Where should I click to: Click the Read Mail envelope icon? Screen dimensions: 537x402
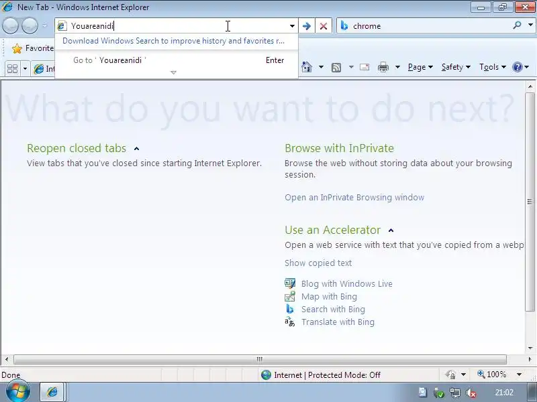coord(364,67)
